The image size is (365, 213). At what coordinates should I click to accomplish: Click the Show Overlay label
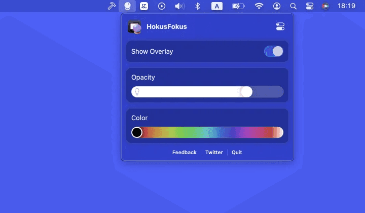152,51
